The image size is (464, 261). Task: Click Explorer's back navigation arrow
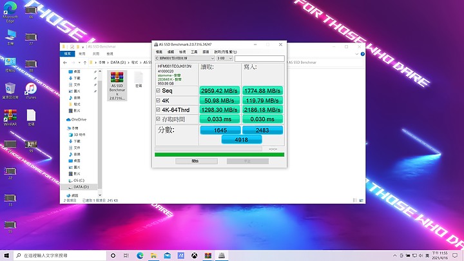65,63
